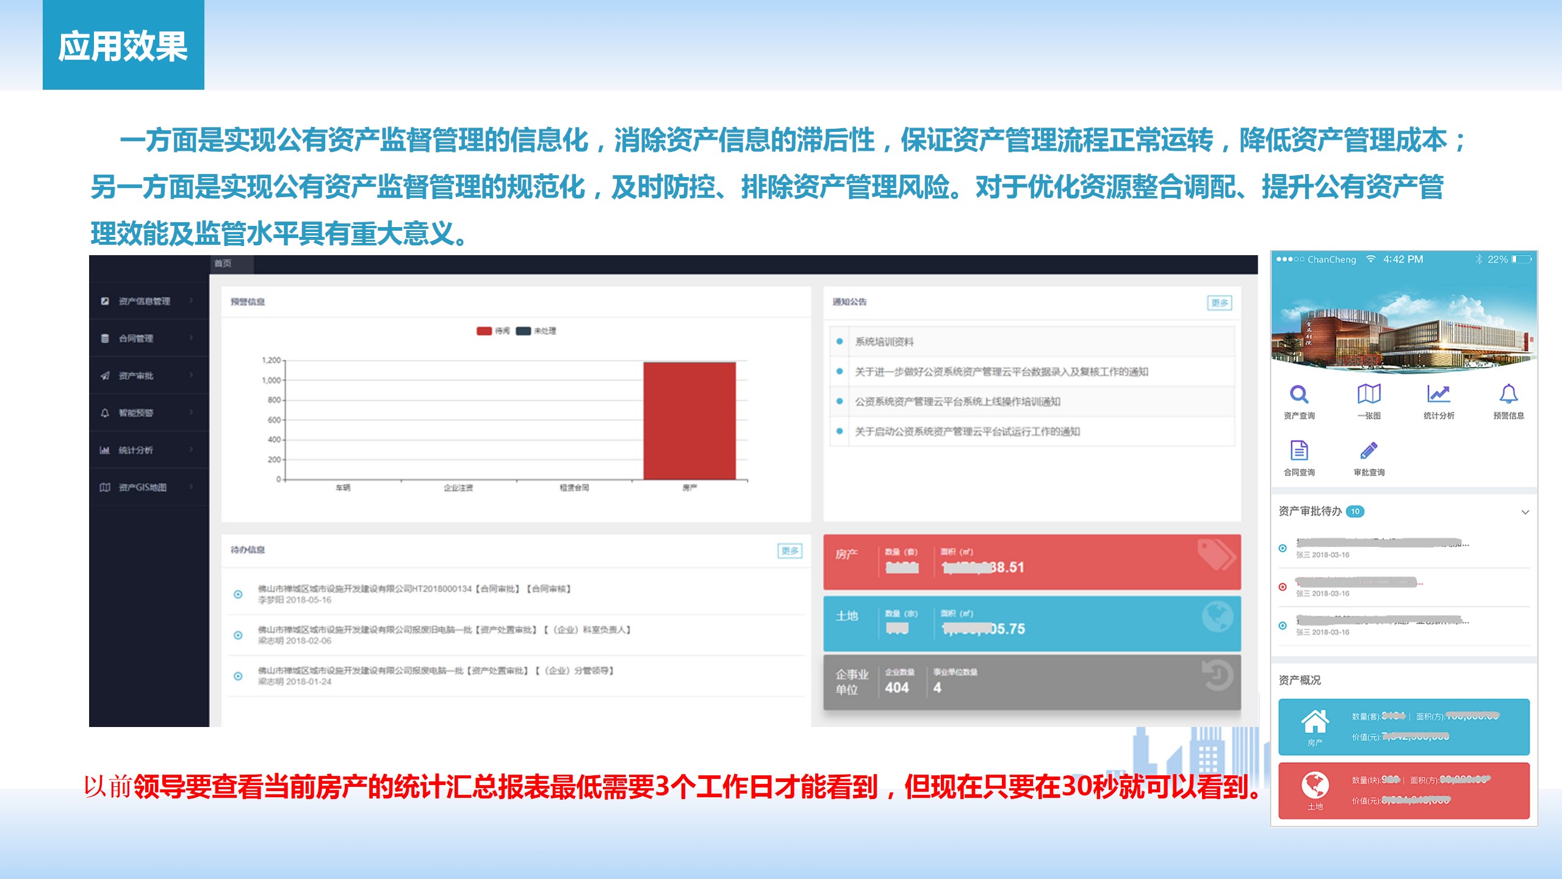Switch to the 首页 tab
This screenshot has height=879, width=1562.
pos(223,263)
